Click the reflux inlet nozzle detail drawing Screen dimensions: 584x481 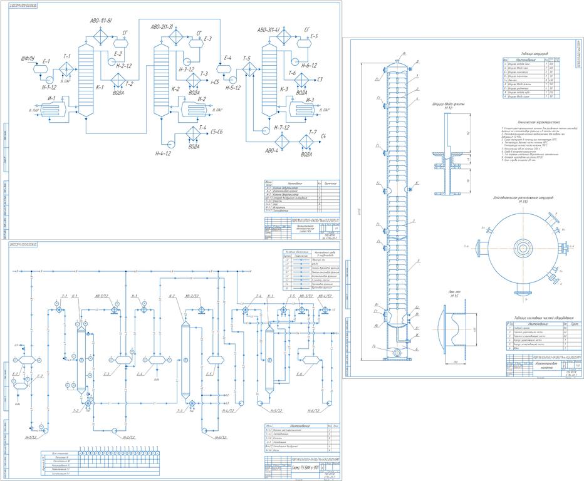[447, 153]
